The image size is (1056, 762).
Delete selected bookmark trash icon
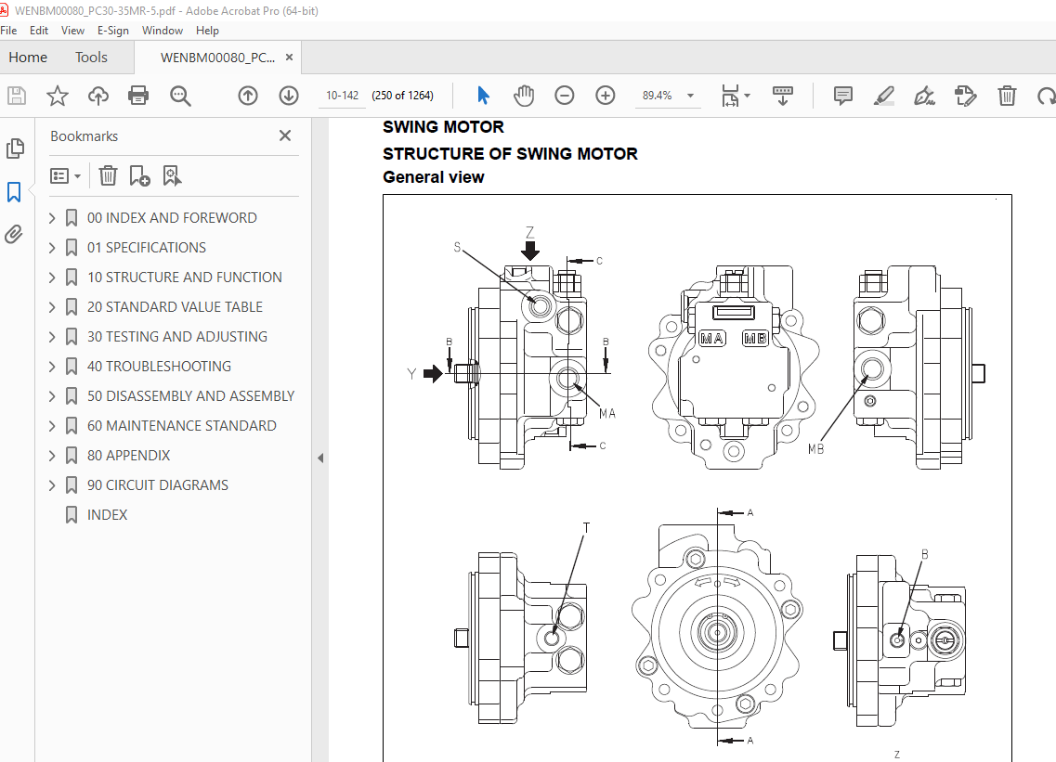(108, 175)
